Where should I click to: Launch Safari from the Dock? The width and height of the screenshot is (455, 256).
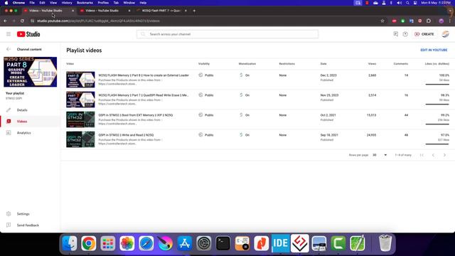146,243
